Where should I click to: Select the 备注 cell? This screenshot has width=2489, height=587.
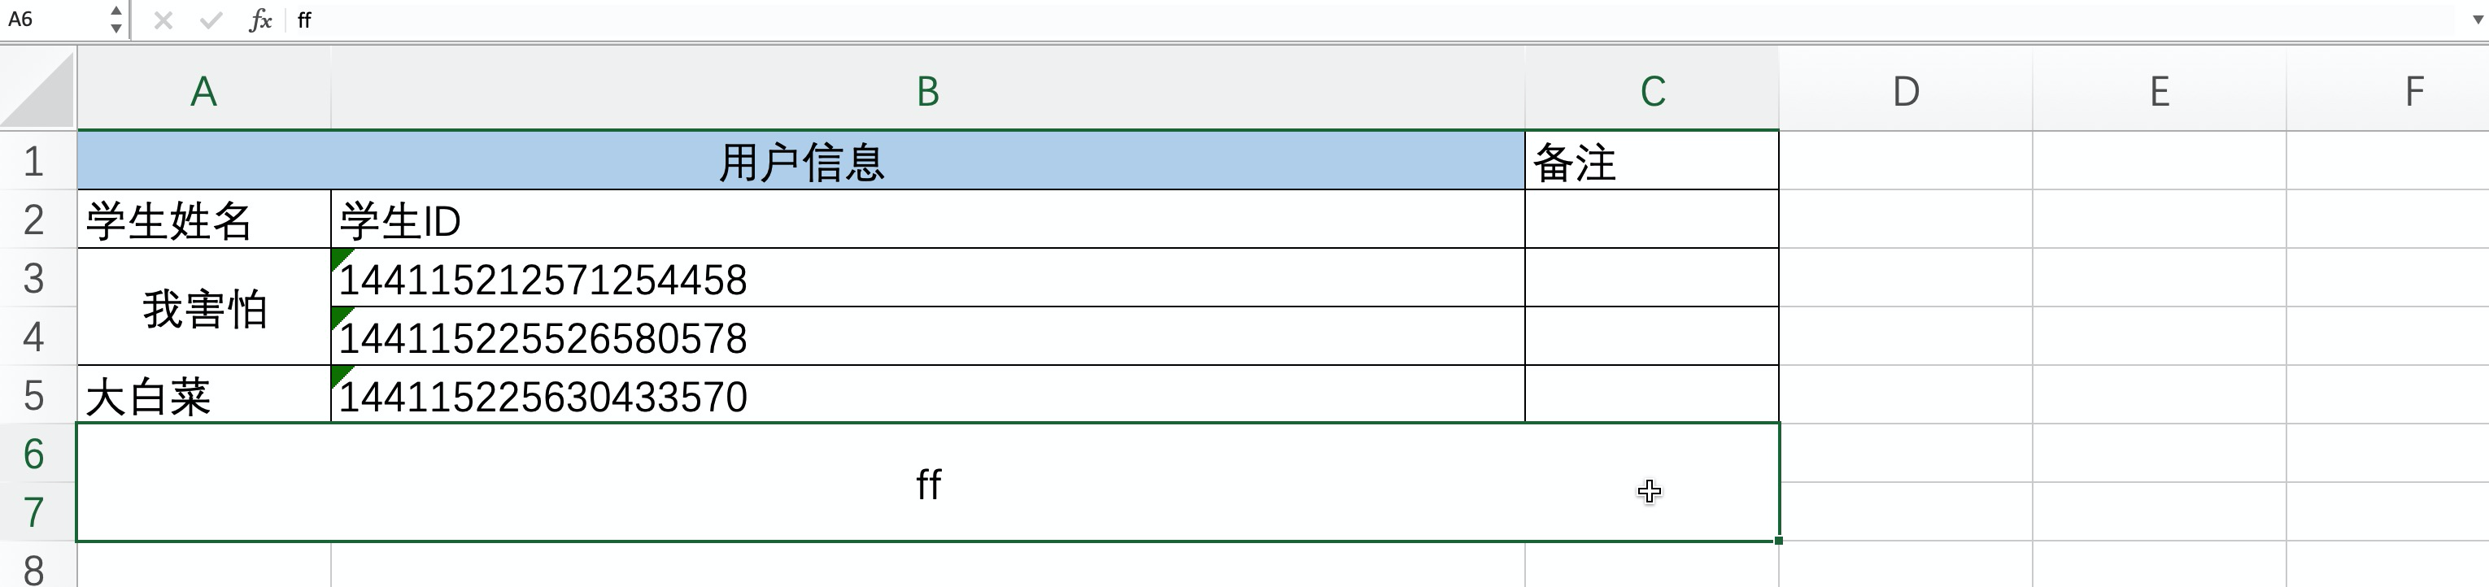click(x=1651, y=161)
